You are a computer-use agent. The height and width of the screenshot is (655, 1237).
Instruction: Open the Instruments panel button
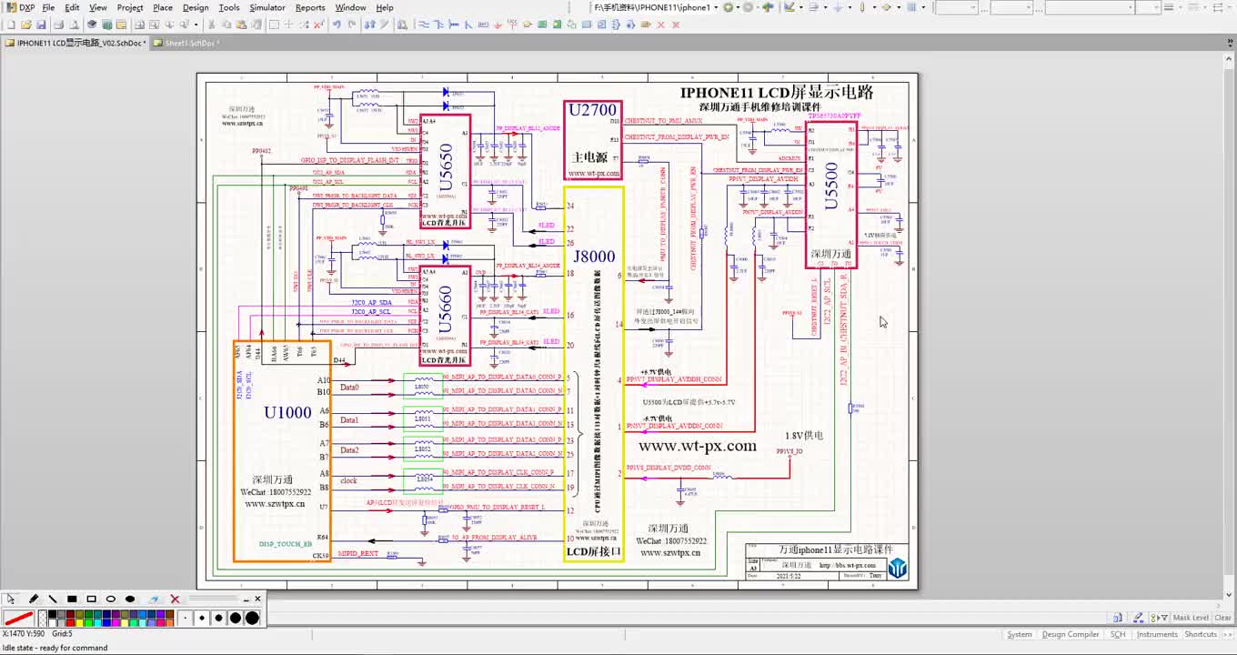pos(1157,634)
